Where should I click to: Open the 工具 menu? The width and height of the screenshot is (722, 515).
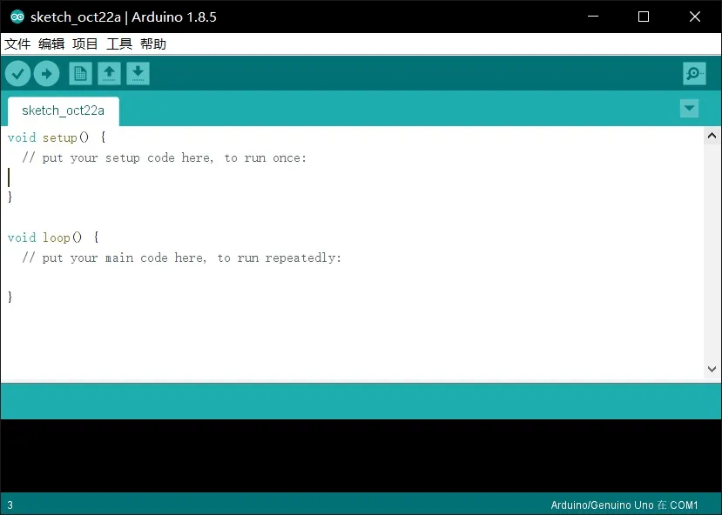(119, 43)
